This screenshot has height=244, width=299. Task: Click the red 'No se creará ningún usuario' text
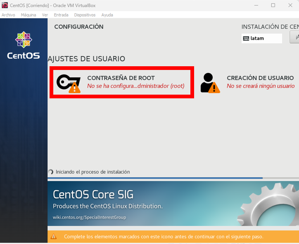click(x=261, y=86)
